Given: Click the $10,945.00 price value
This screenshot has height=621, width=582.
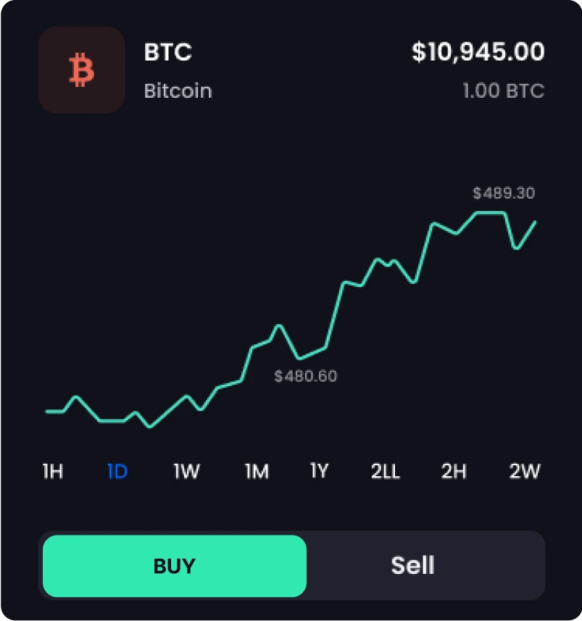Looking at the screenshot, I should (x=478, y=52).
